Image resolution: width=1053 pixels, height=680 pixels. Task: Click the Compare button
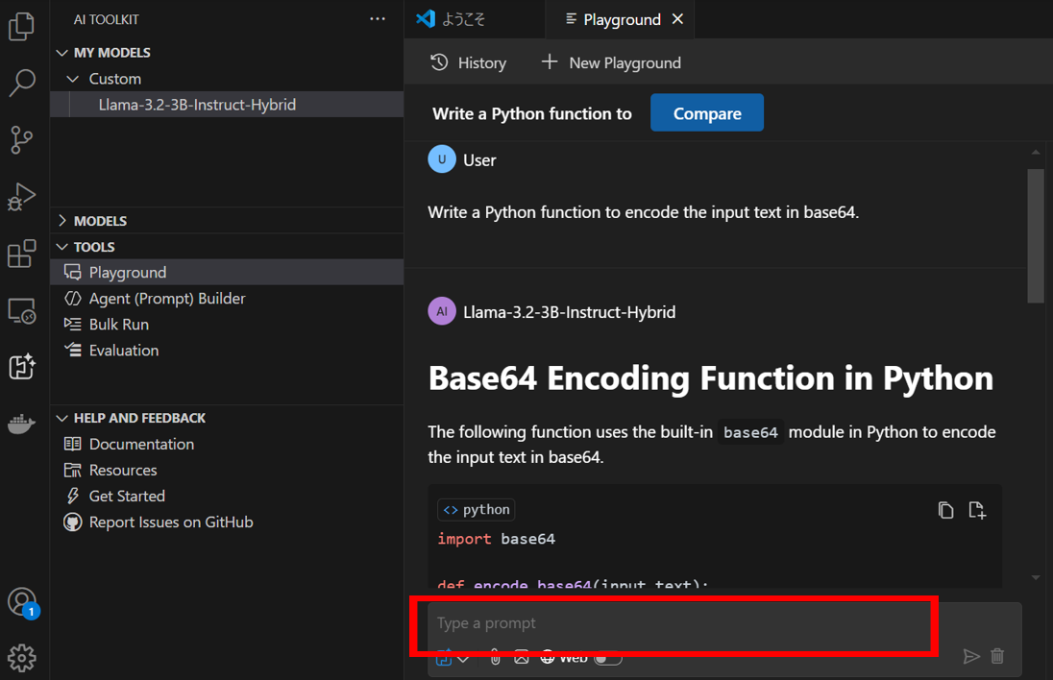point(707,112)
